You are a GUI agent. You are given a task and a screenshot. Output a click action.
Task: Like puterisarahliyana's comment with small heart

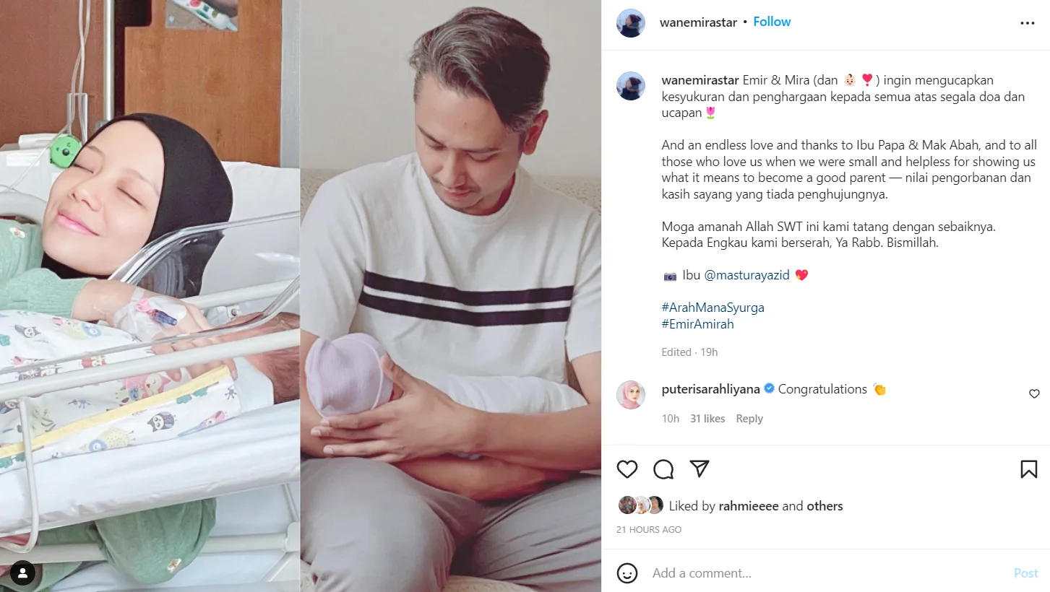[1034, 393]
